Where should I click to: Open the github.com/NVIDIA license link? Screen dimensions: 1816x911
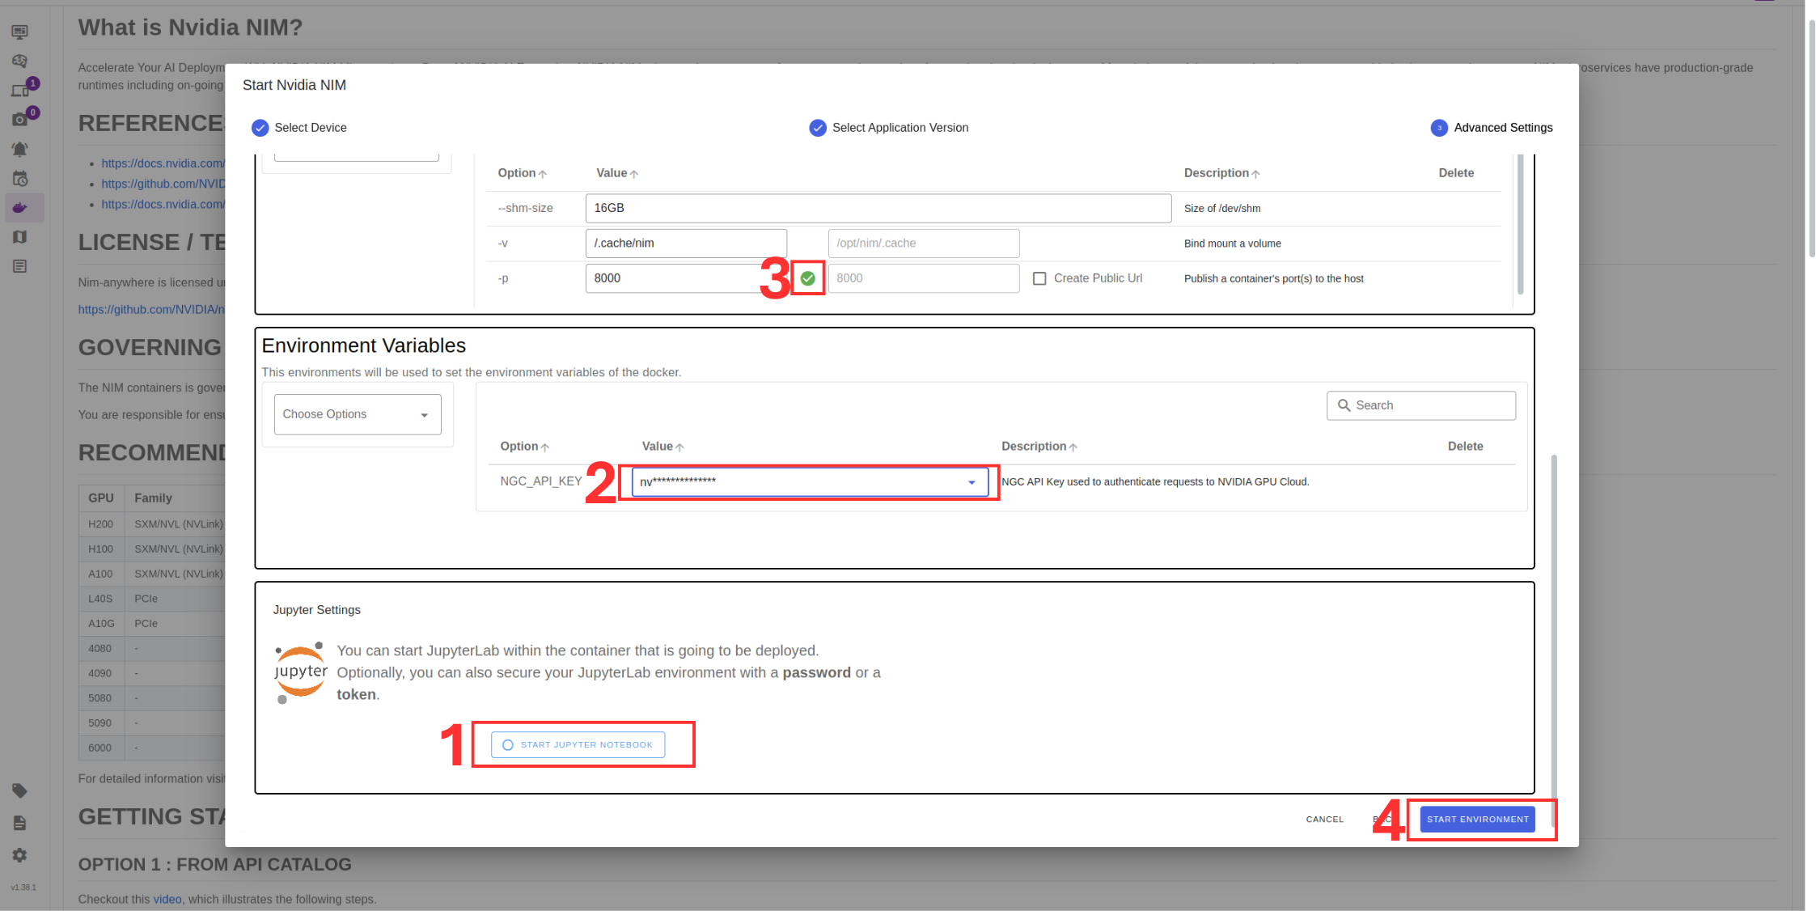click(x=151, y=309)
